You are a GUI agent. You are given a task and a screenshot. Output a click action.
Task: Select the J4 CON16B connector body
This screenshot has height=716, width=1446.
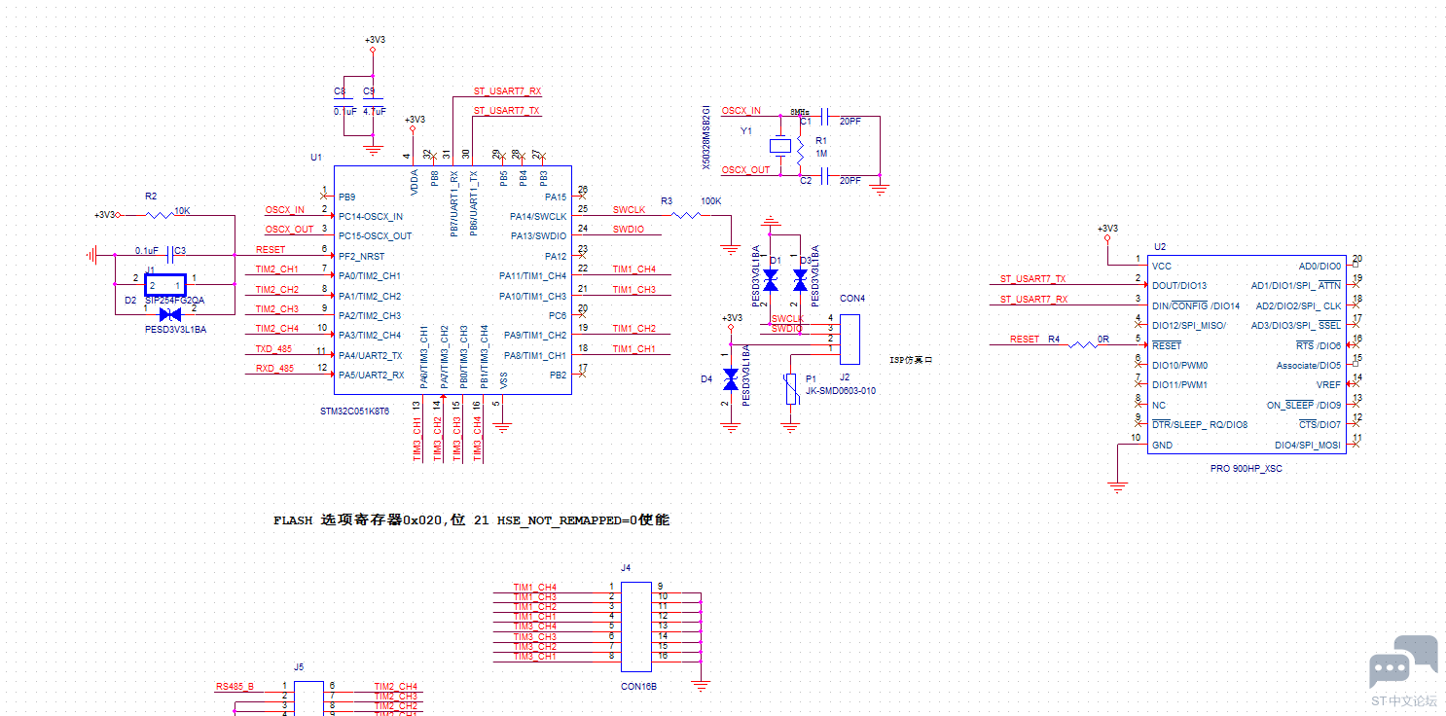coord(636,626)
